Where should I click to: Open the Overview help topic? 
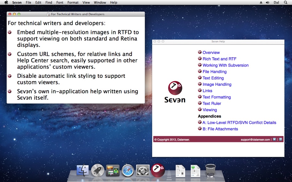(211, 53)
